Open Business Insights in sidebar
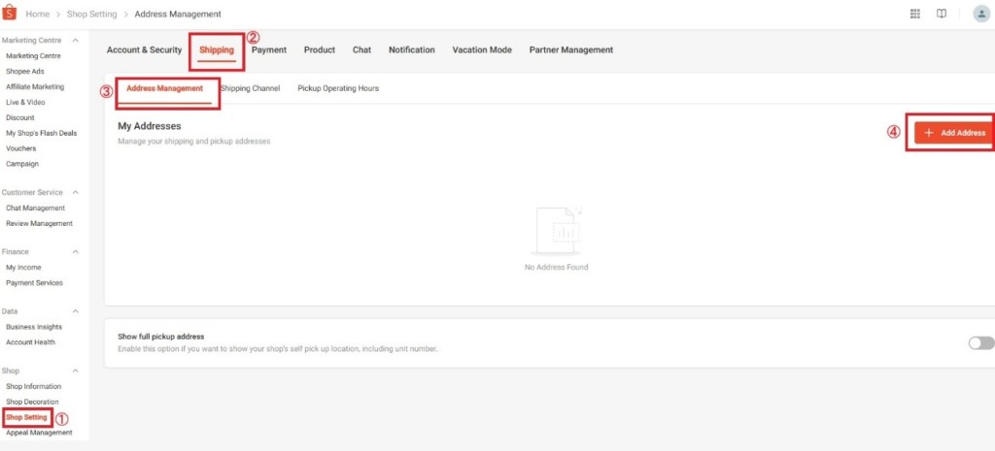The height and width of the screenshot is (451, 995). [x=34, y=327]
